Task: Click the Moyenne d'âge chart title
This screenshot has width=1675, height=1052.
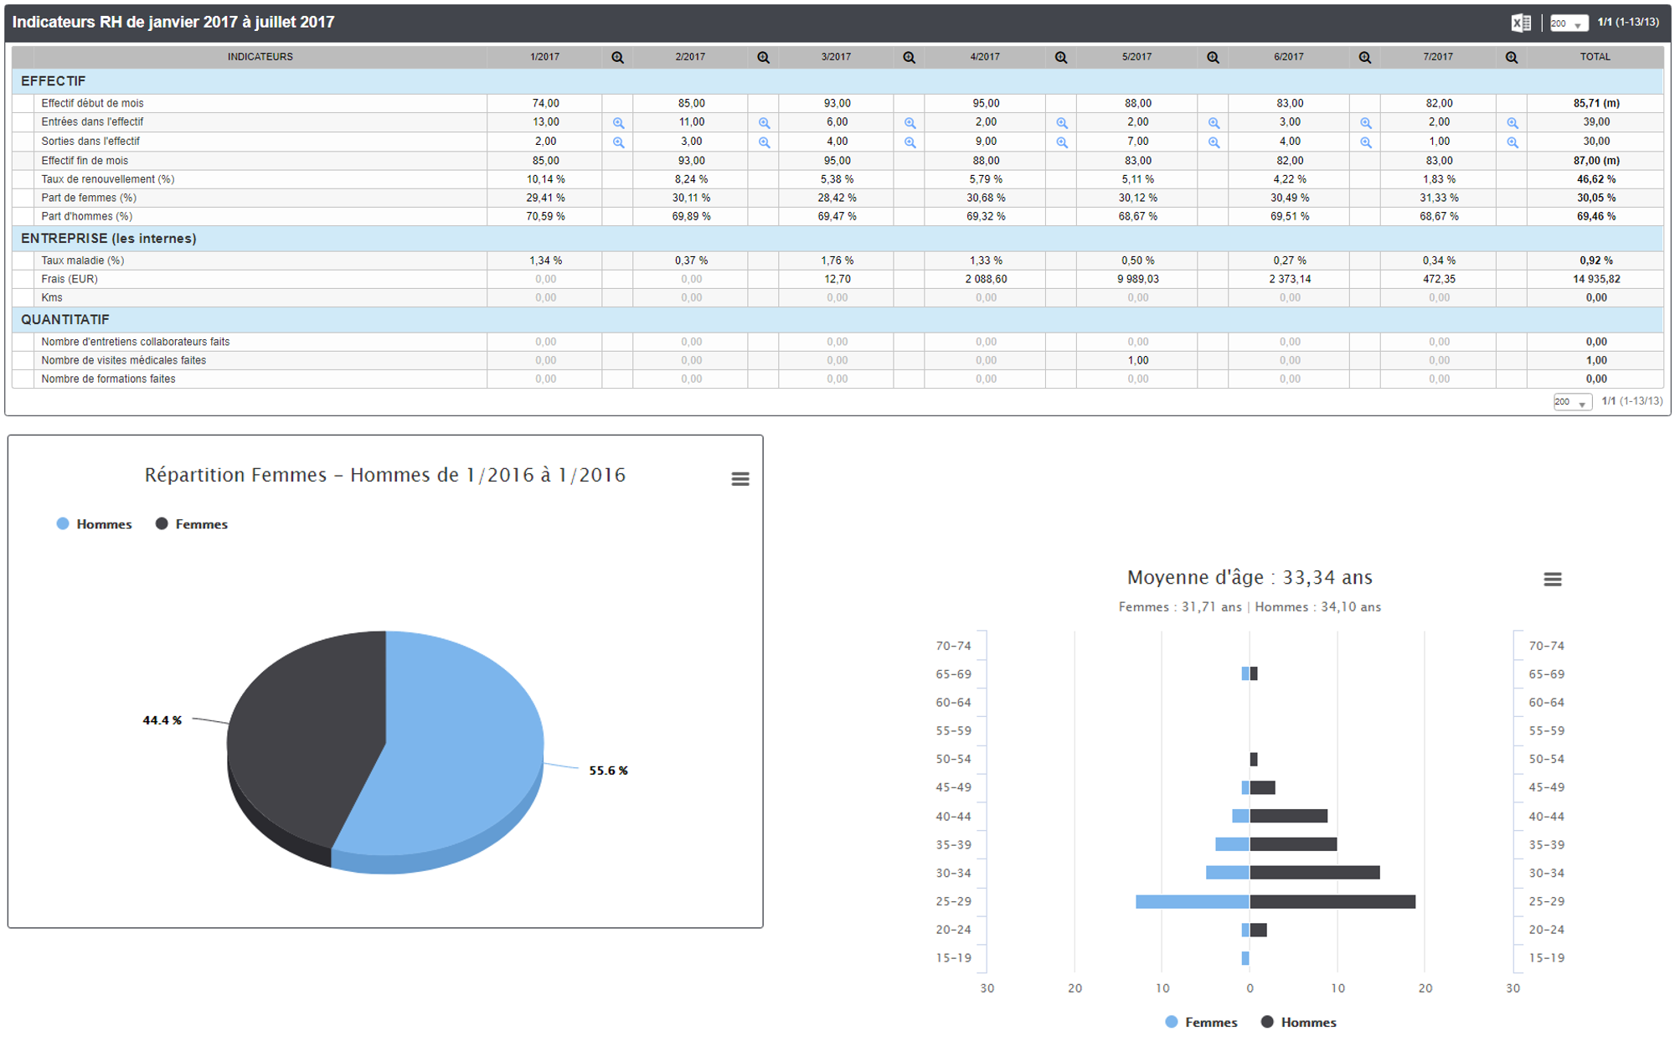Action: pos(1250,577)
